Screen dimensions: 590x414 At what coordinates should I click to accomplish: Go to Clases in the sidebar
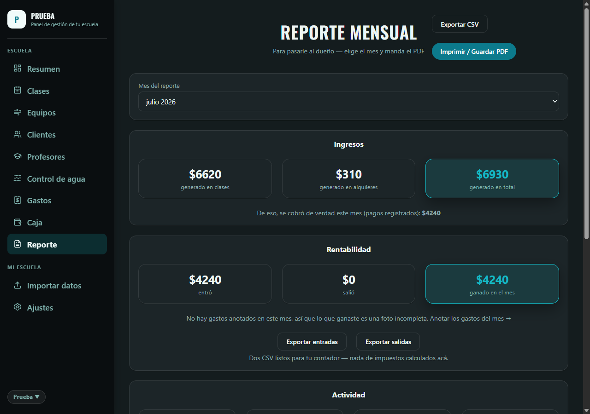click(57, 91)
